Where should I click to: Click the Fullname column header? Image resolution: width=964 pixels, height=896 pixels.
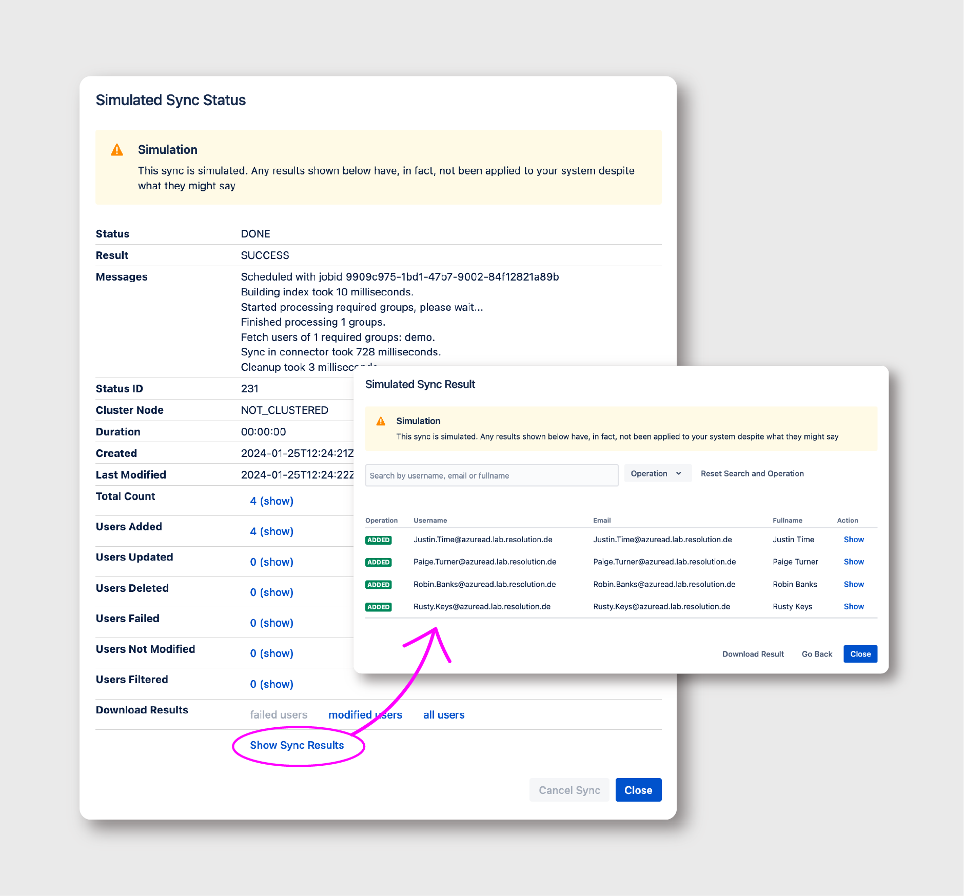point(788,520)
